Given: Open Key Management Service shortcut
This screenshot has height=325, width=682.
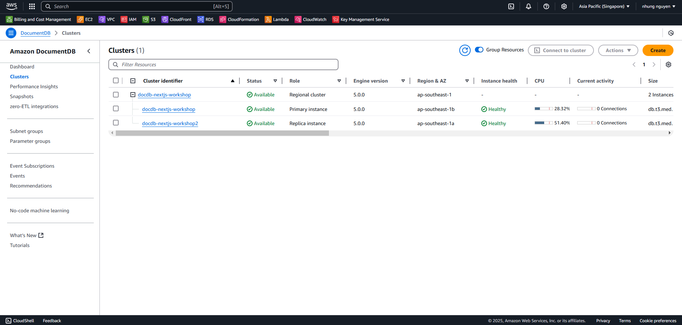Looking at the screenshot, I should click(x=361, y=19).
